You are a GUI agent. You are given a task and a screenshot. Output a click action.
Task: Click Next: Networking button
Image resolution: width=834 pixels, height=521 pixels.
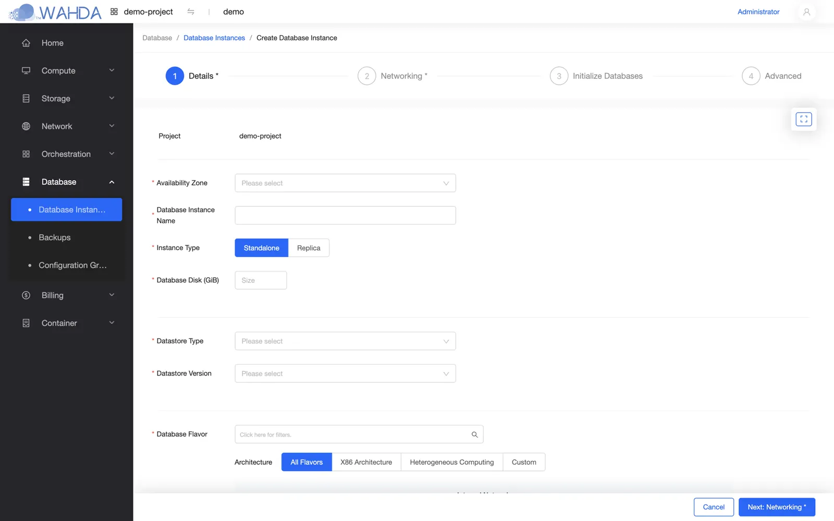(x=777, y=507)
